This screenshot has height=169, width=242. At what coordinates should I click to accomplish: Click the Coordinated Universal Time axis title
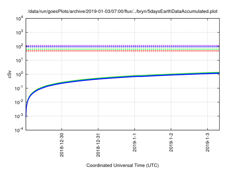point(123,165)
